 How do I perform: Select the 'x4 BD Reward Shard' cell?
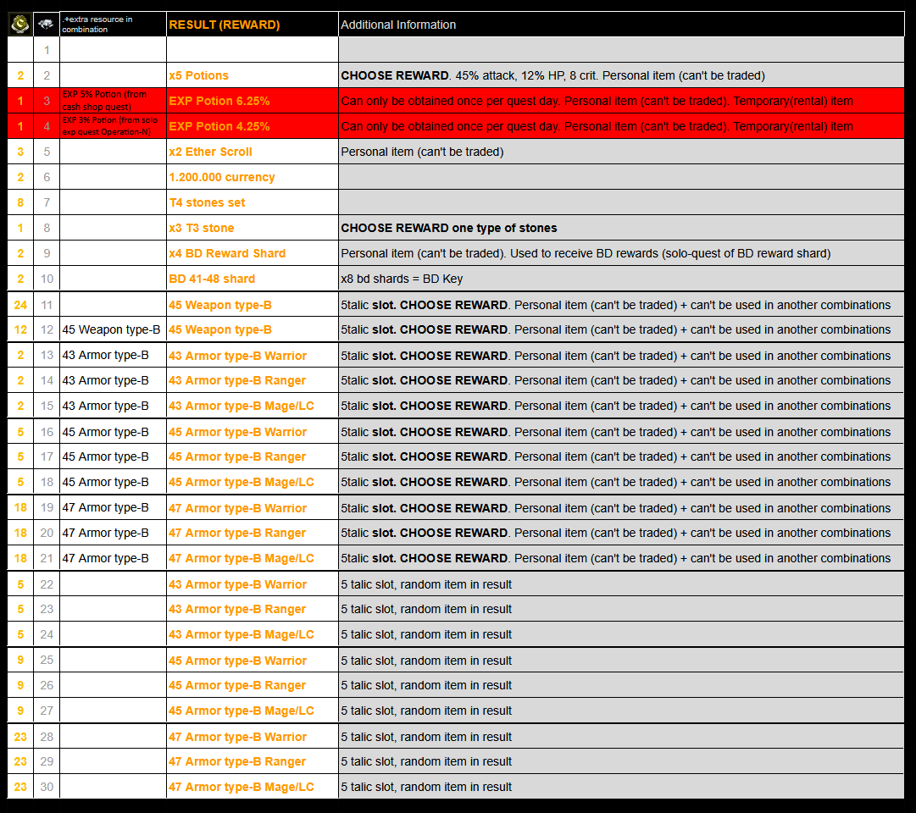pyautogui.click(x=227, y=253)
